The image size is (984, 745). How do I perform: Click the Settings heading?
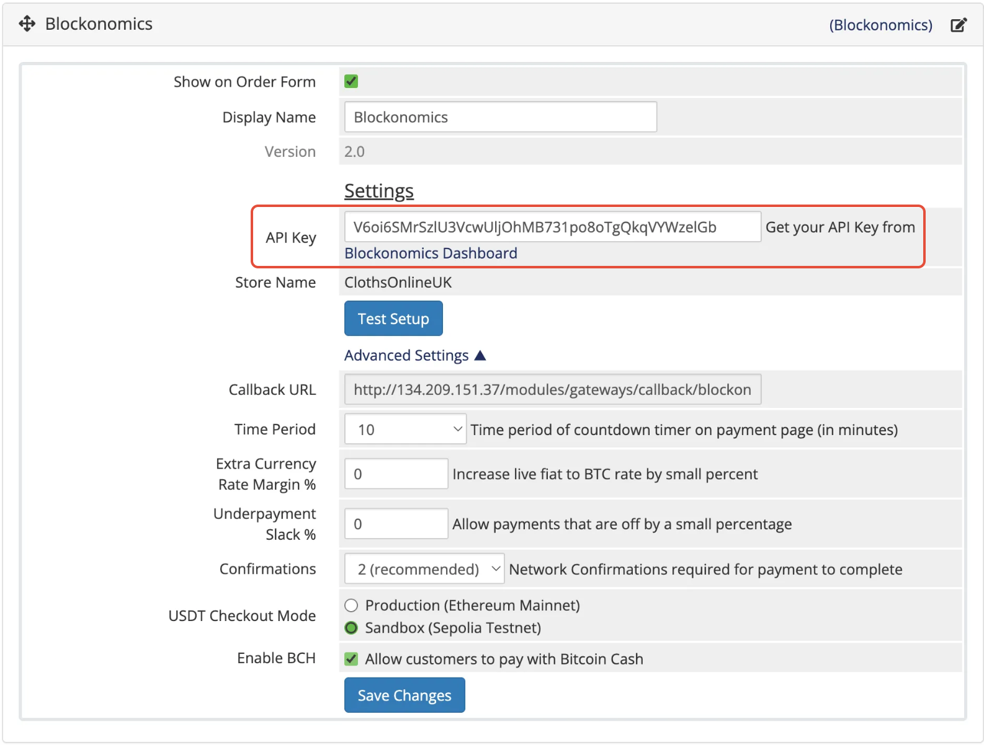[378, 191]
